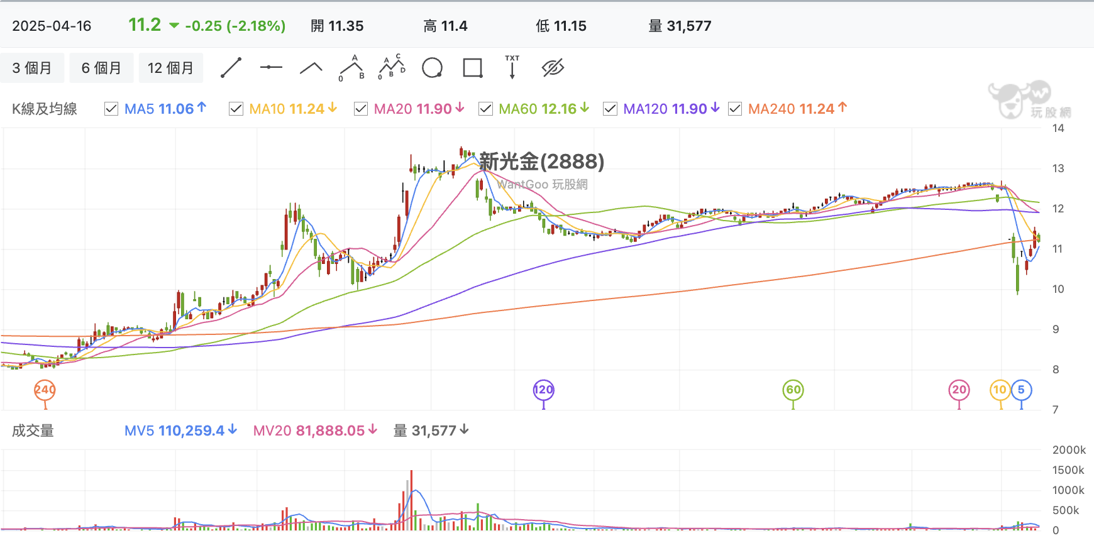The image size is (1094, 543).
Task: Show the 12 個月 chart range
Action: [x=170, y=68]
